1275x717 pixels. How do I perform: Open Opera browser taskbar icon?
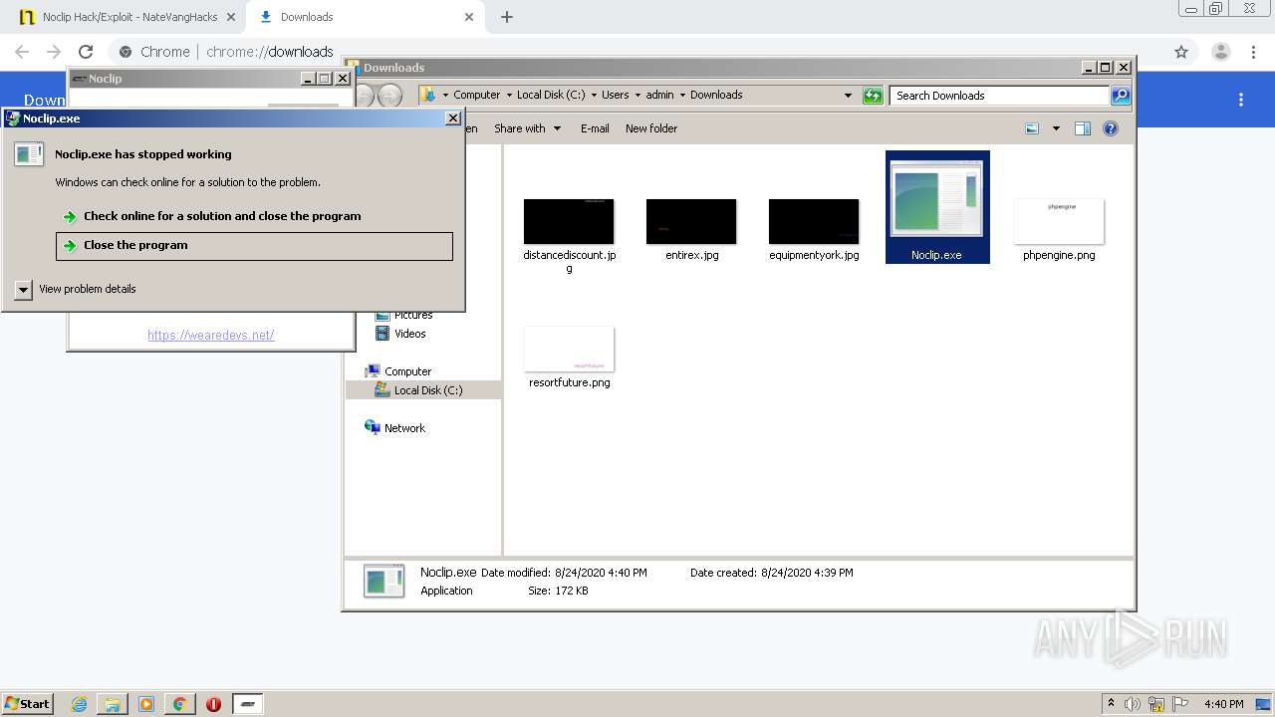tap(213, 704)
